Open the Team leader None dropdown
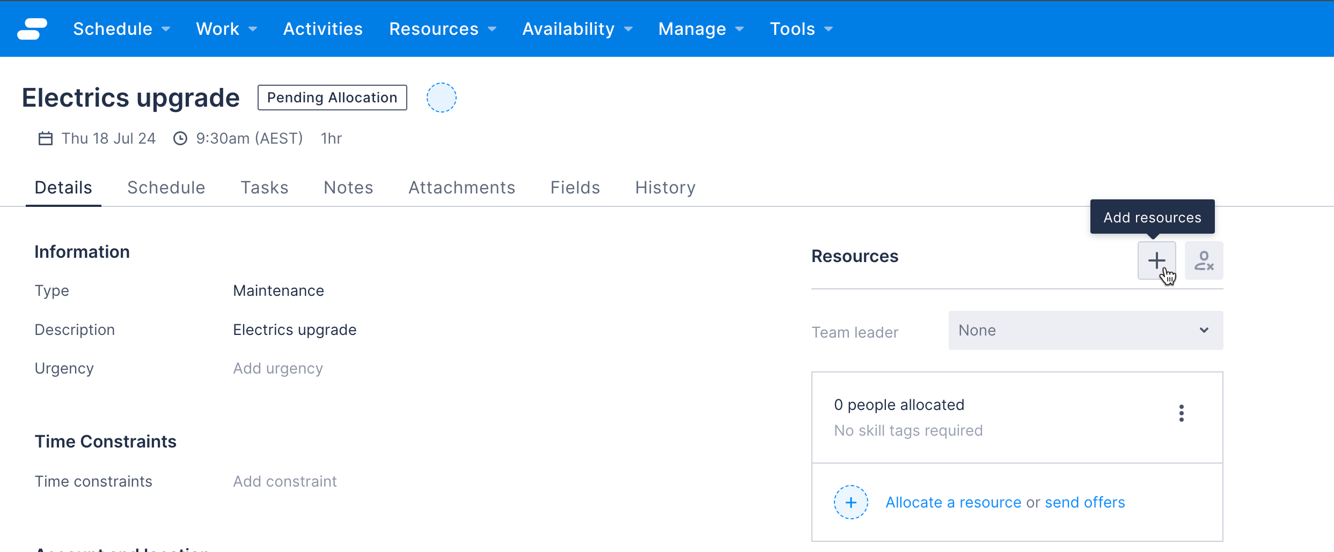This screenshot has height=552, width=1334. 1085,330
